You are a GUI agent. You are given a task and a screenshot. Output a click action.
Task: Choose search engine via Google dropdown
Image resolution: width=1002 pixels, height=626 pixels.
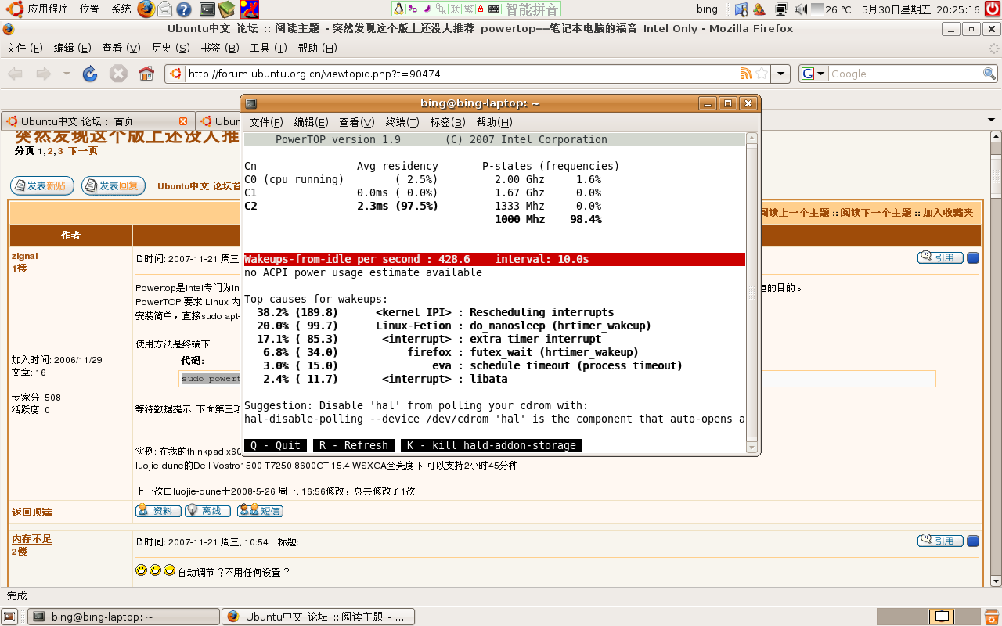(813, 74)
